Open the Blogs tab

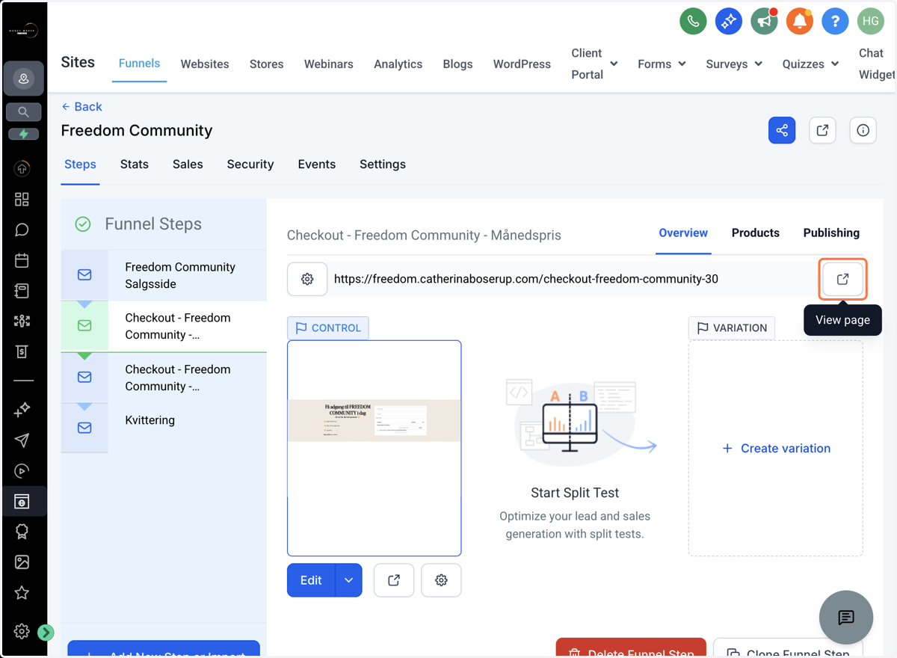coord(457,64)
